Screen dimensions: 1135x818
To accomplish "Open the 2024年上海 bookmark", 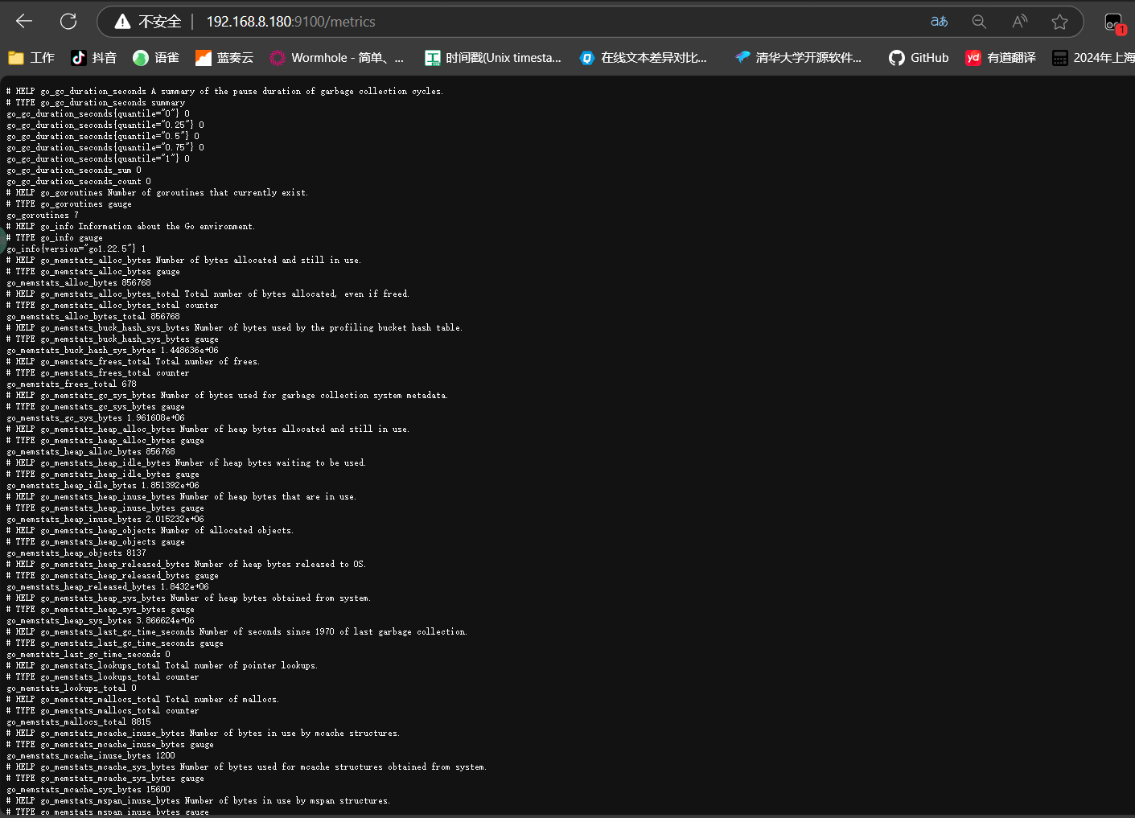I will click(1093, 58).
